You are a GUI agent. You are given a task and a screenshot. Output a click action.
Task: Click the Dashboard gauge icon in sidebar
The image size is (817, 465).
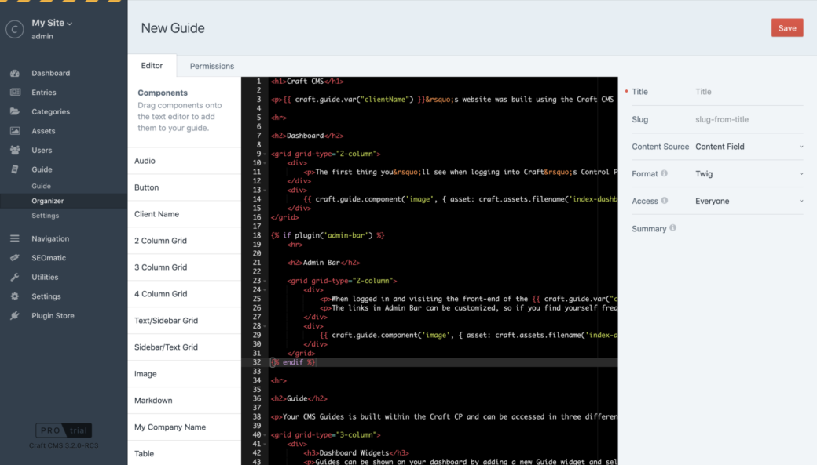15,74
